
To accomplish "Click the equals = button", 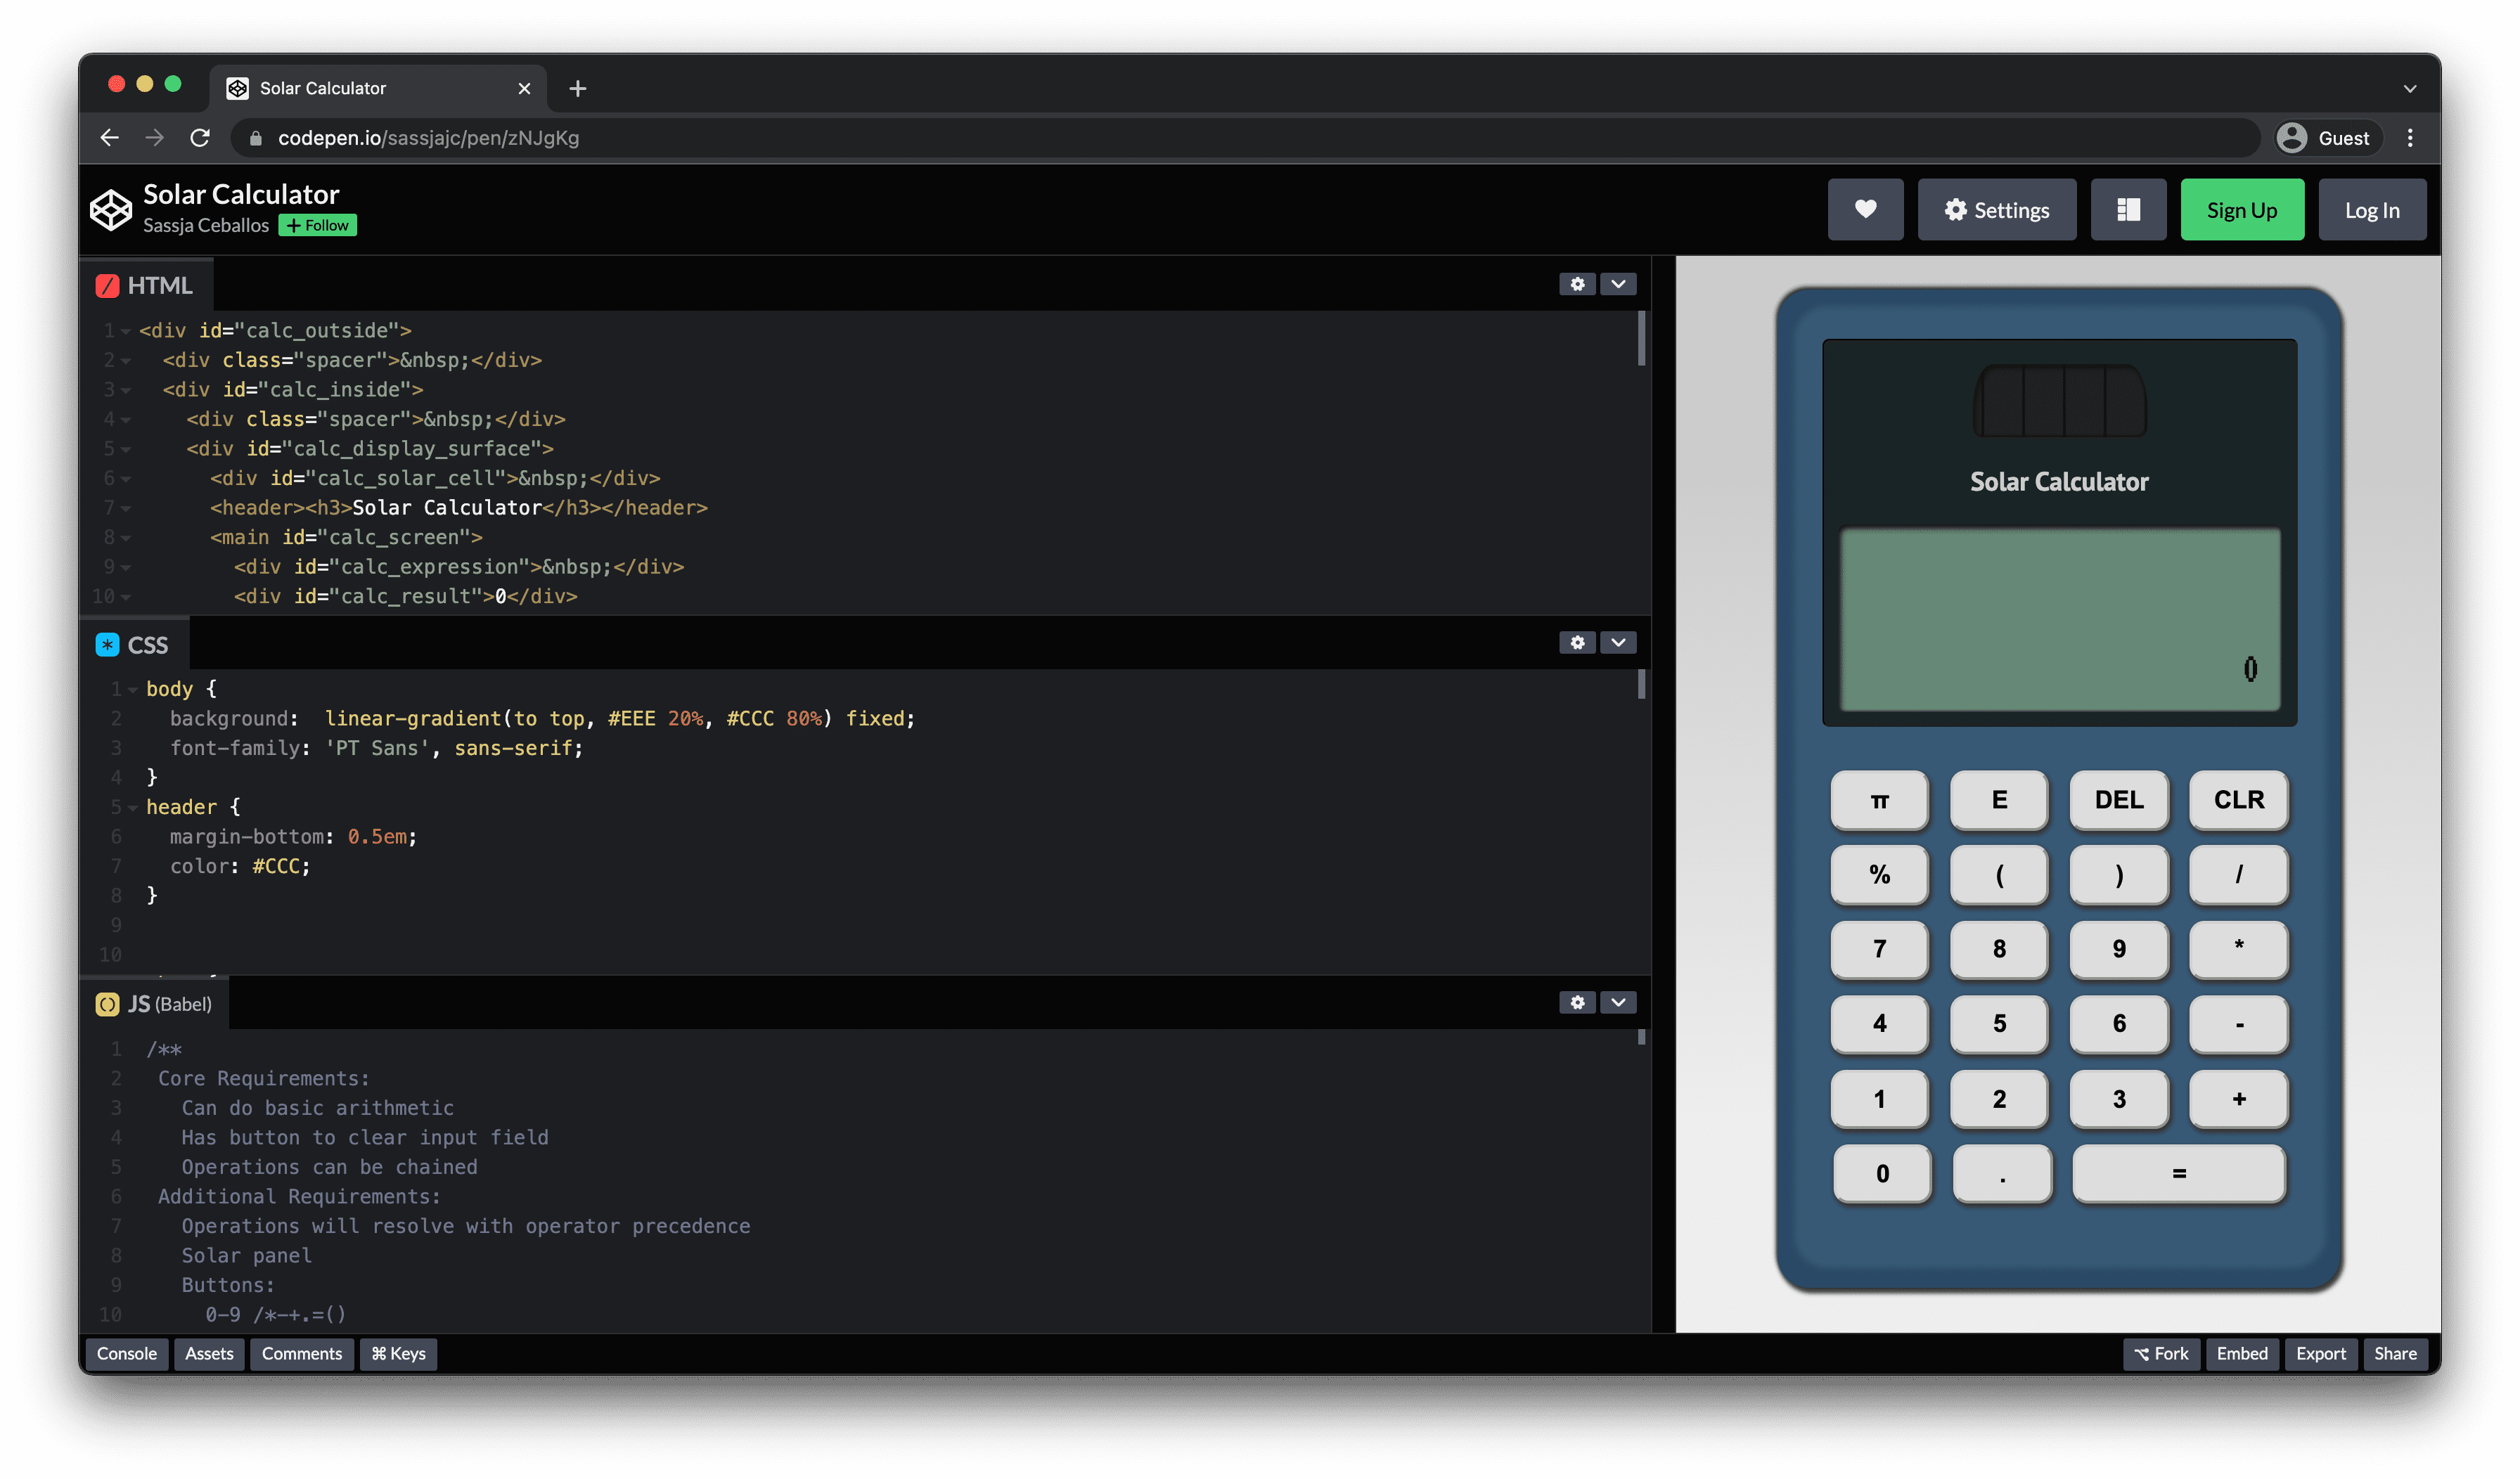I will pyautogui.click(x=2178, y=1171).
